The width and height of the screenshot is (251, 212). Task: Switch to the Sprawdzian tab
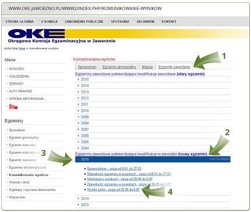(87, 67)
